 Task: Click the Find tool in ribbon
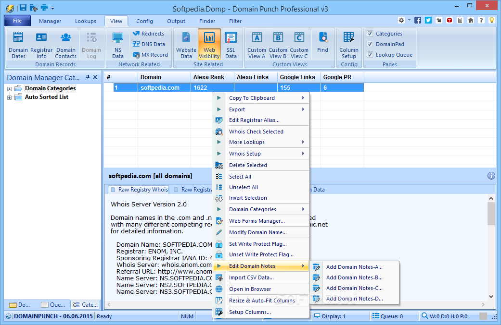(323, 42)
